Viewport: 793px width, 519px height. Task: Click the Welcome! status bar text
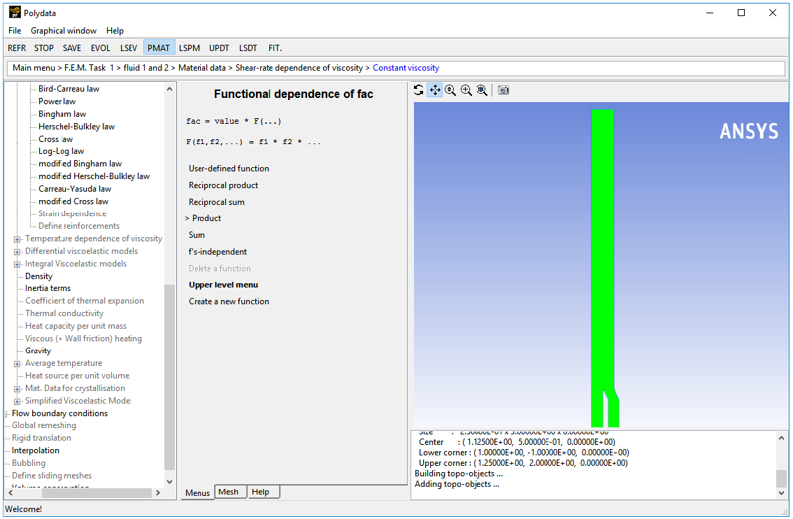[24, 509]
